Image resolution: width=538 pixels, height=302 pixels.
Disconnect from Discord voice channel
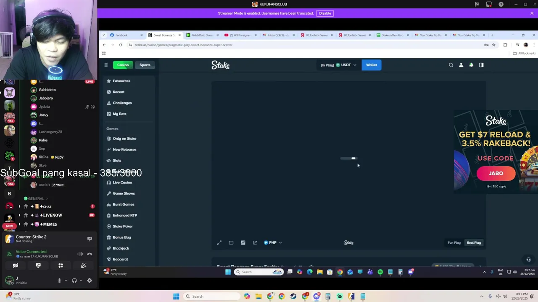[90, 254]
